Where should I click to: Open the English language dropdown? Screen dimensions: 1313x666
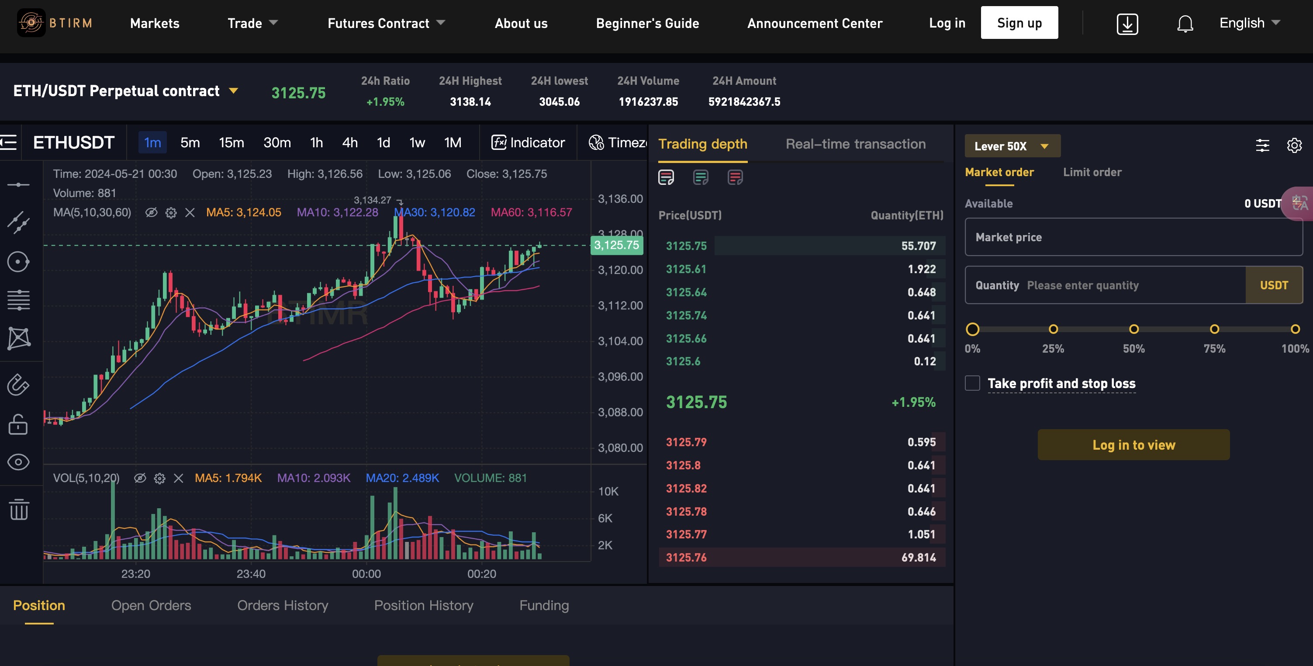[x=1249, y=23]
